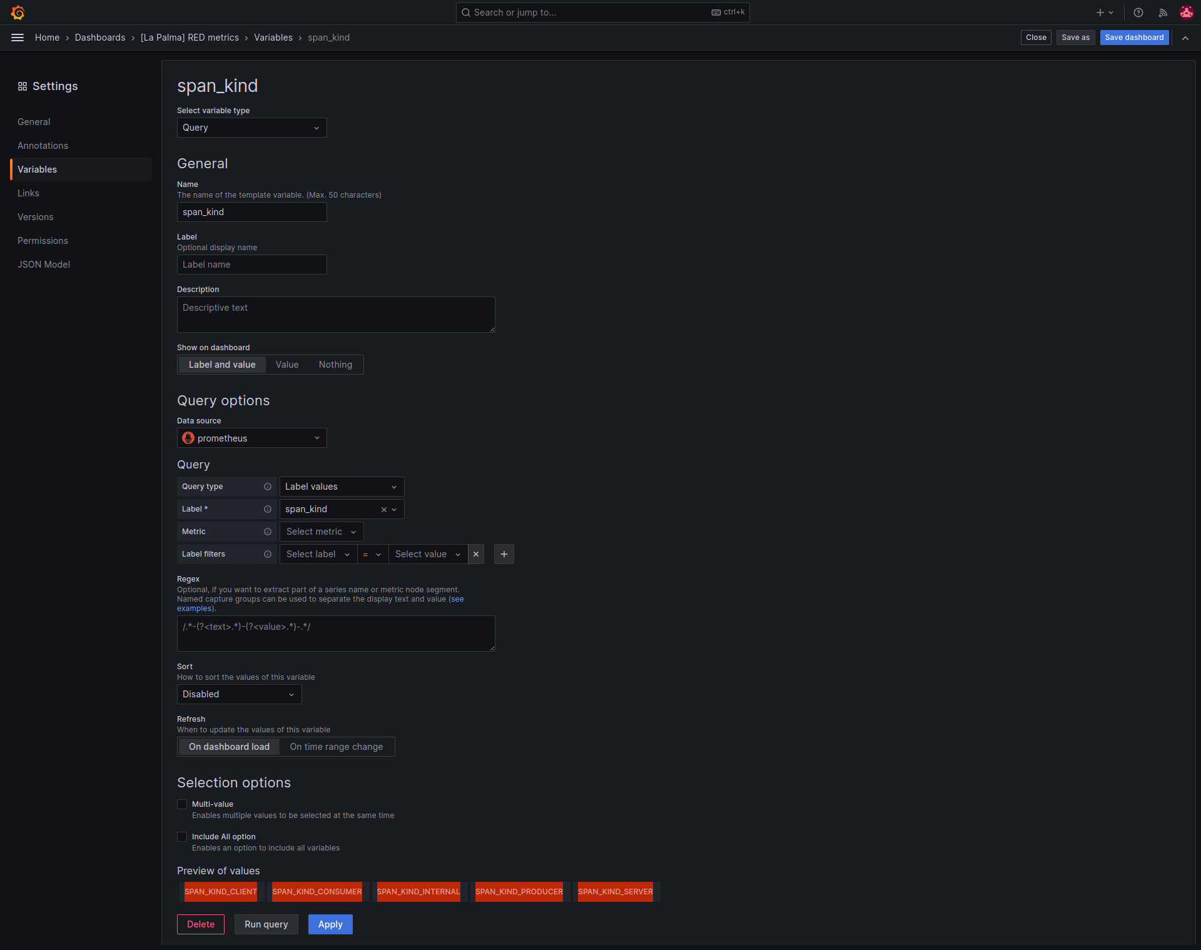Remove label filter with X icon

point(476,554)
